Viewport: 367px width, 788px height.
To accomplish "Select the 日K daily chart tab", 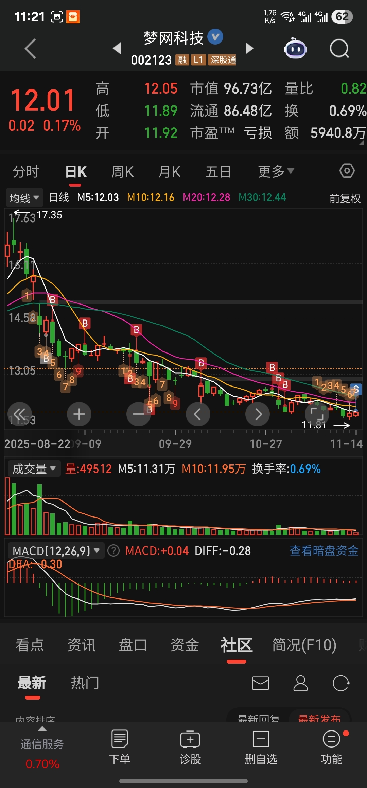I will tap(76, 171).
